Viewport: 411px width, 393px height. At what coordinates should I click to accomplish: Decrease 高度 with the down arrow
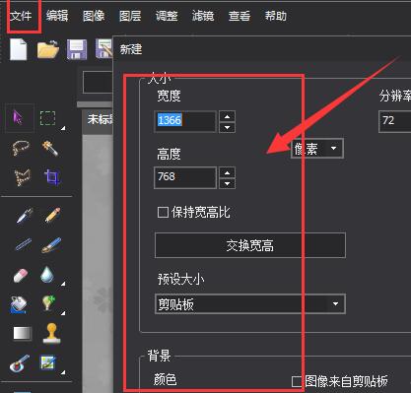click(x=228, y=183)
